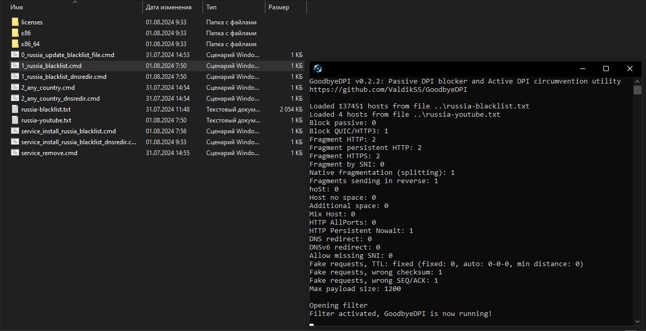The image size is (646, 331).
Task: Select the 1_russia_blacklist_dnsredir.cmd file name
Action: [x=63, y=77]
